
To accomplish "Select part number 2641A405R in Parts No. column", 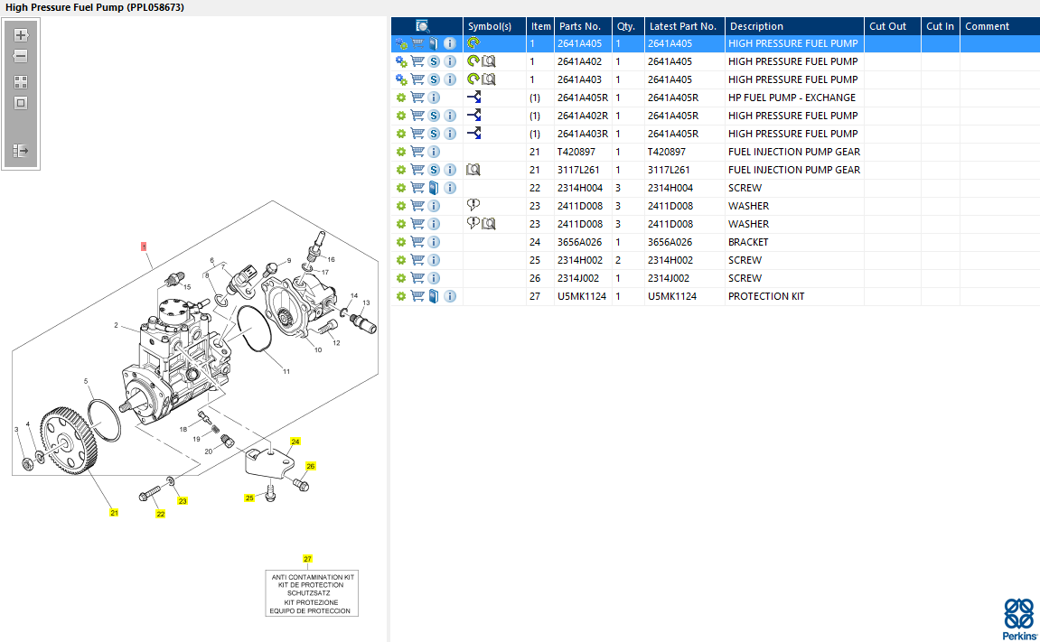I will click(x=583, y=98).
